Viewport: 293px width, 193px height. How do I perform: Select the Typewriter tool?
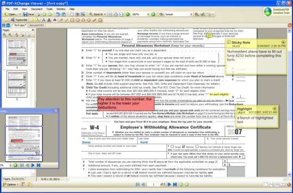point(19,20)
